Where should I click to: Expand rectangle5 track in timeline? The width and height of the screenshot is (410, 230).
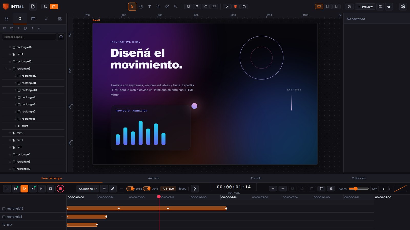click(62, 217)
